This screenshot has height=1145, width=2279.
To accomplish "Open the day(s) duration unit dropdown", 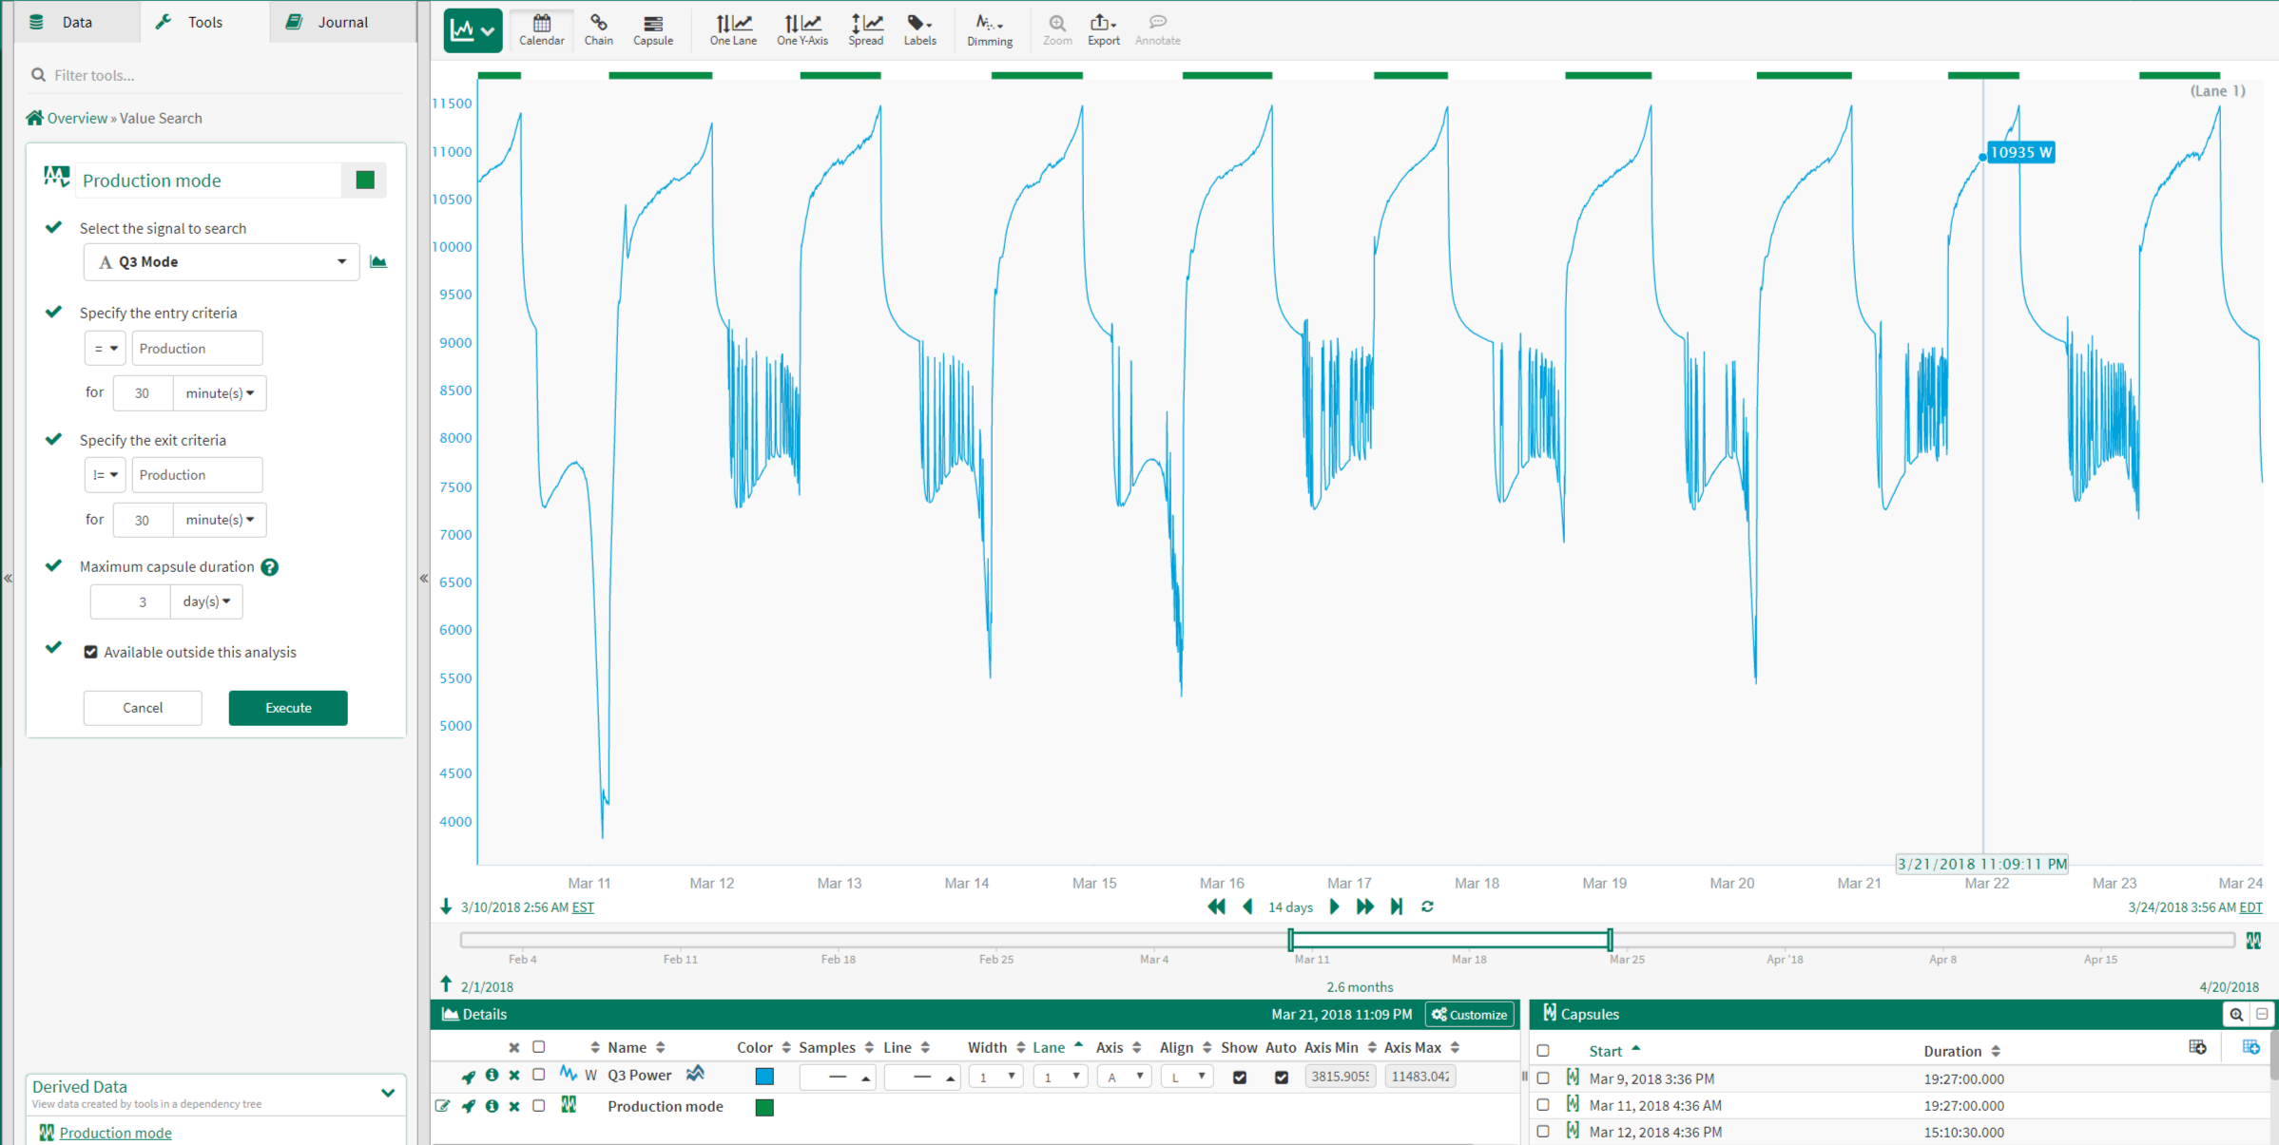I will tap(206, 601).
